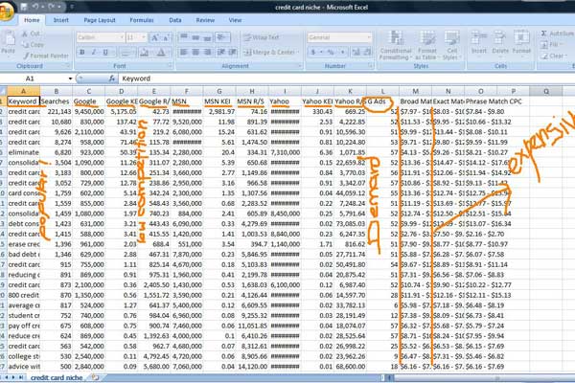The height and width of the screenshot is (383, 575).
Task: Click the insert function fx icon
Action: [x=111, y=78]
